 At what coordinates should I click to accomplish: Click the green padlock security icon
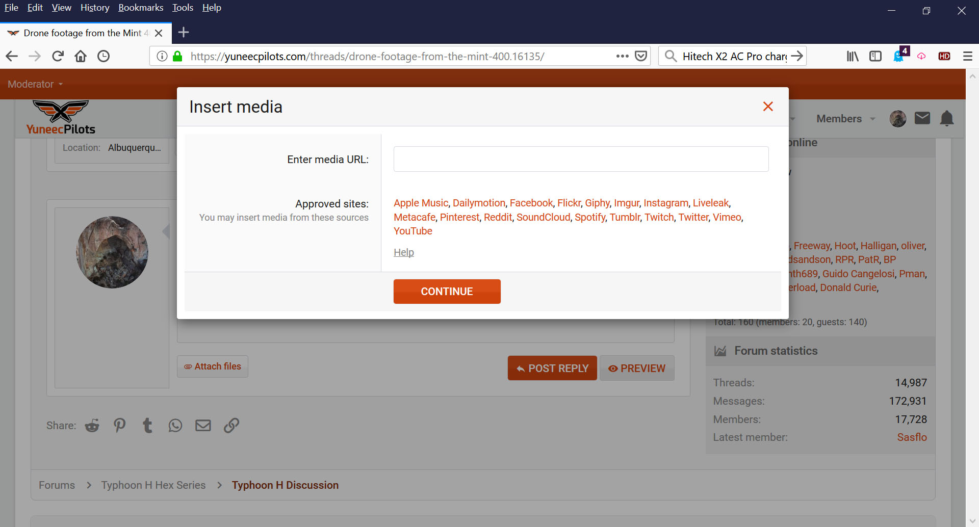(177, 56)
